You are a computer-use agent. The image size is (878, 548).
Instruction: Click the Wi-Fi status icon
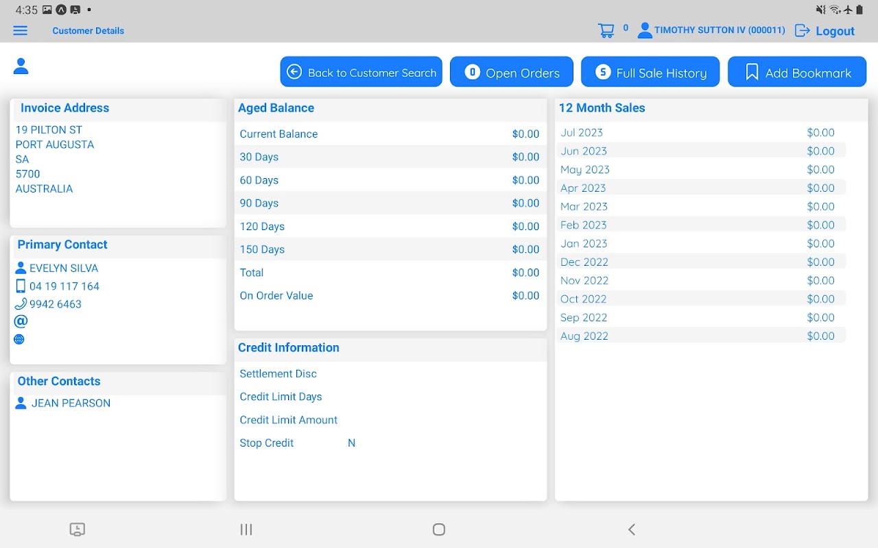835,10
